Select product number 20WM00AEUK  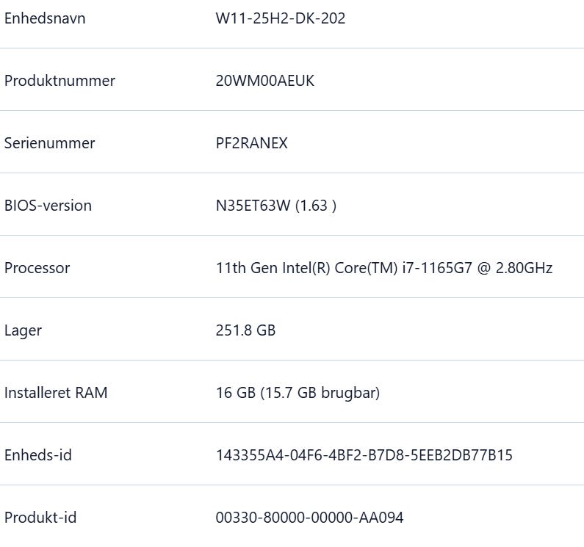click(x=264, y=81)
